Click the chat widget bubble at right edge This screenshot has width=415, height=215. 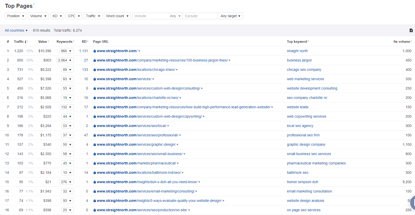tap(412, 202)
